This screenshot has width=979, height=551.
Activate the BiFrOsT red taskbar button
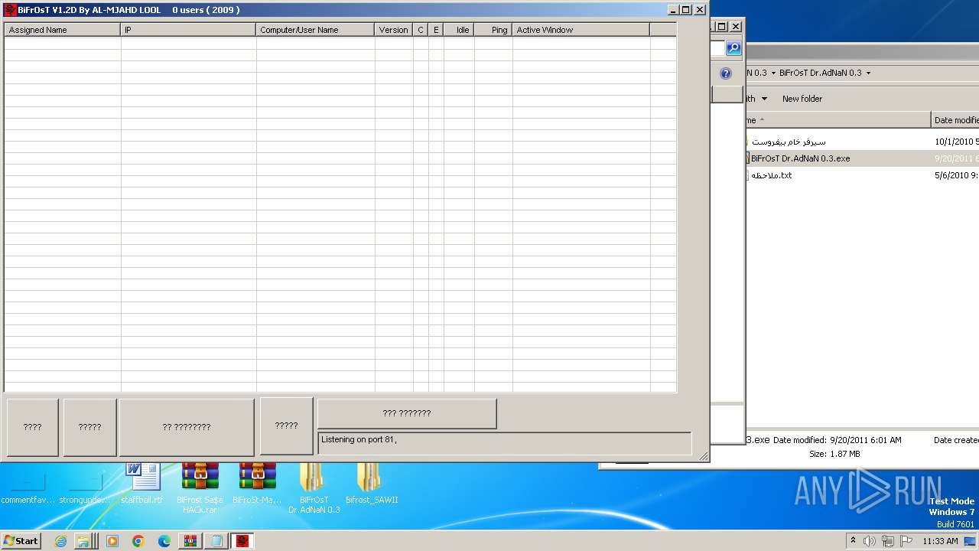click(242, 541)
